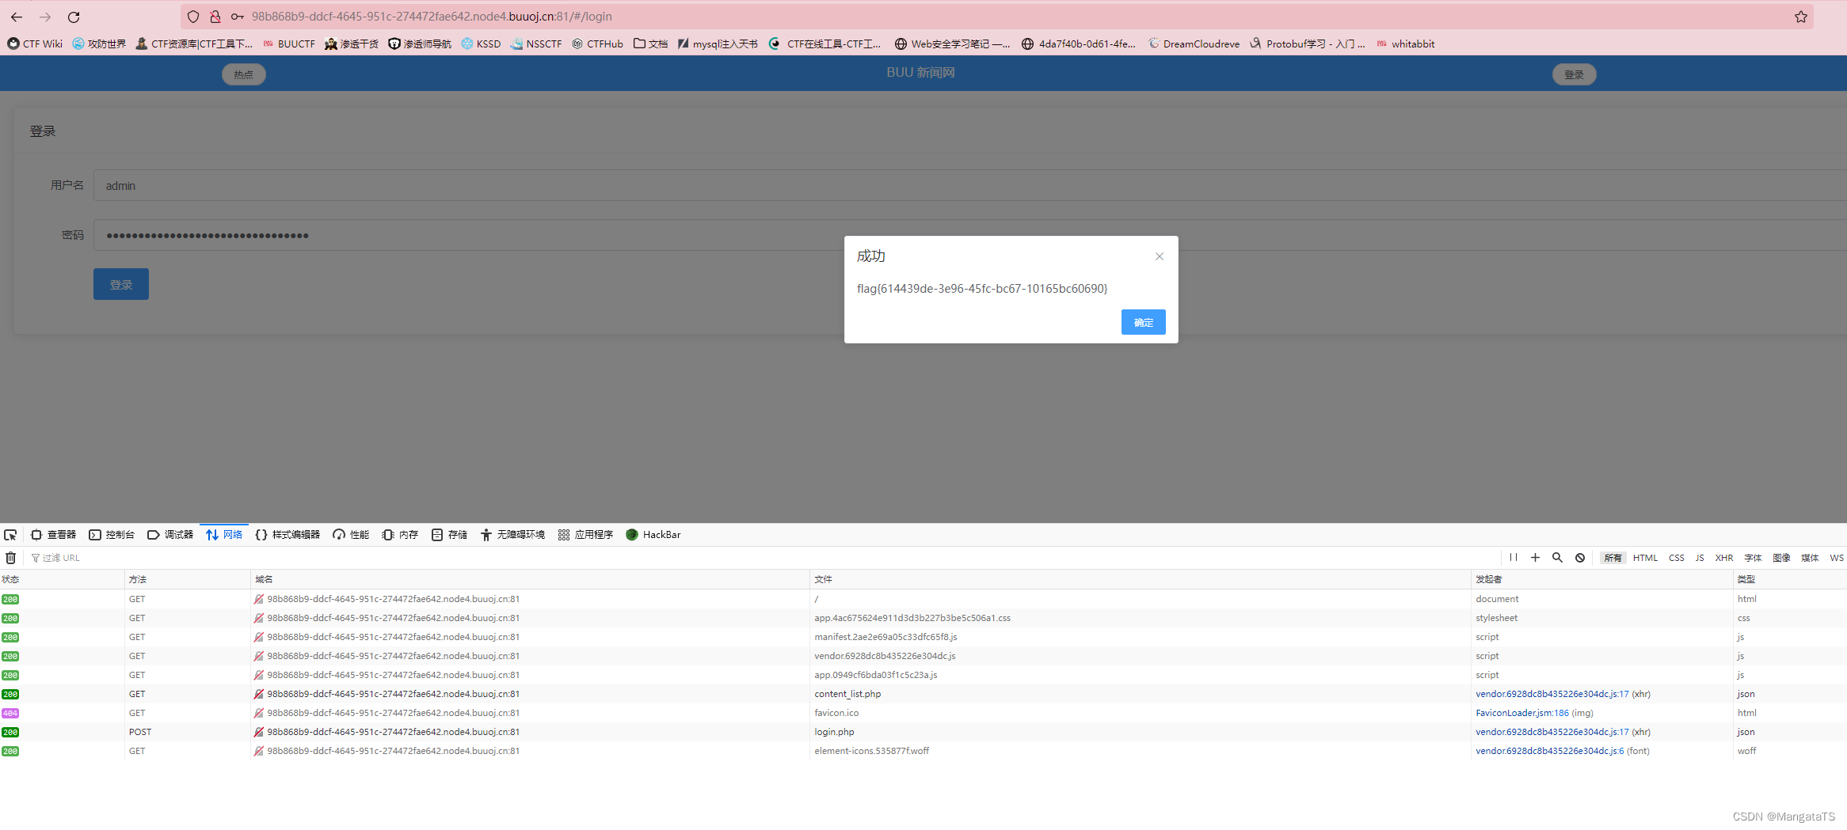This screenshot has height=830, width=1847.
Task: Toggle the 所有 request type filter
Action: click(x=1613, y=558)
